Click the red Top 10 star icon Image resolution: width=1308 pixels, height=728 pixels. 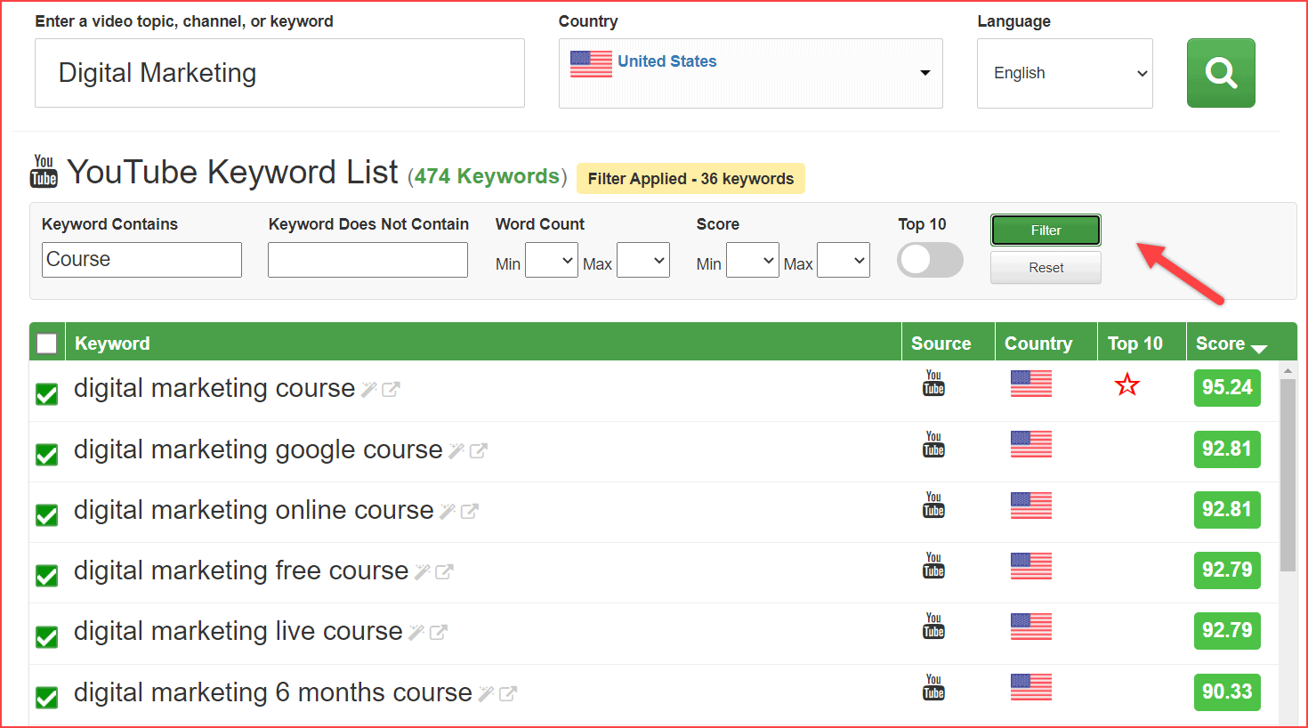[x=1127, y=385]
